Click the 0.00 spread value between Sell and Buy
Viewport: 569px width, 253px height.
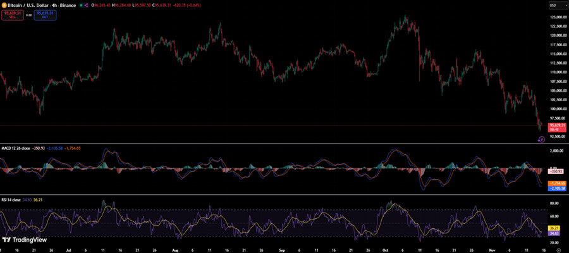[29, 15]
